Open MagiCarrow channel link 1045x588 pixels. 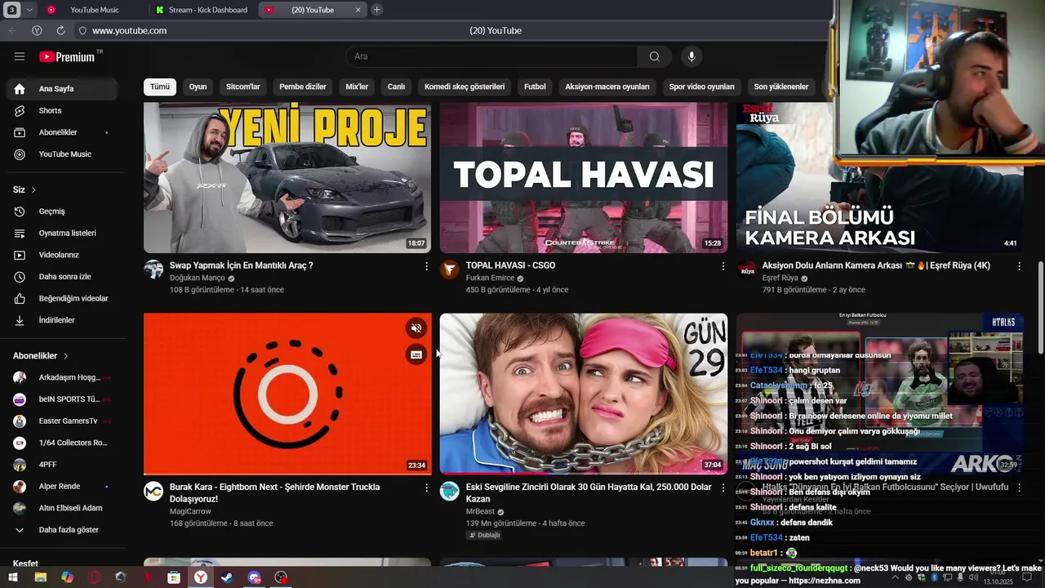point(190,511)
